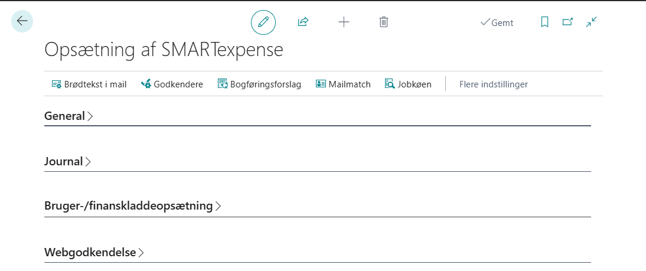
Task: Click the bookmark icon
Action: point(544,22)
